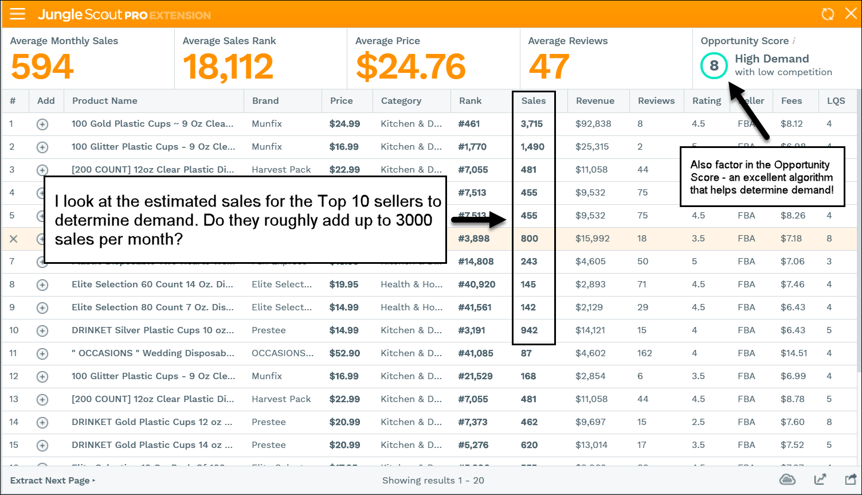Add the OCCASIONS Wedding Disposable product
The image size is (862, 495).
pos(42,353)
